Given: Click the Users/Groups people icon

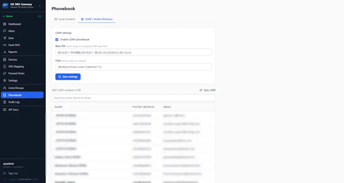Looking at the screenshot, I should (5, 88).
